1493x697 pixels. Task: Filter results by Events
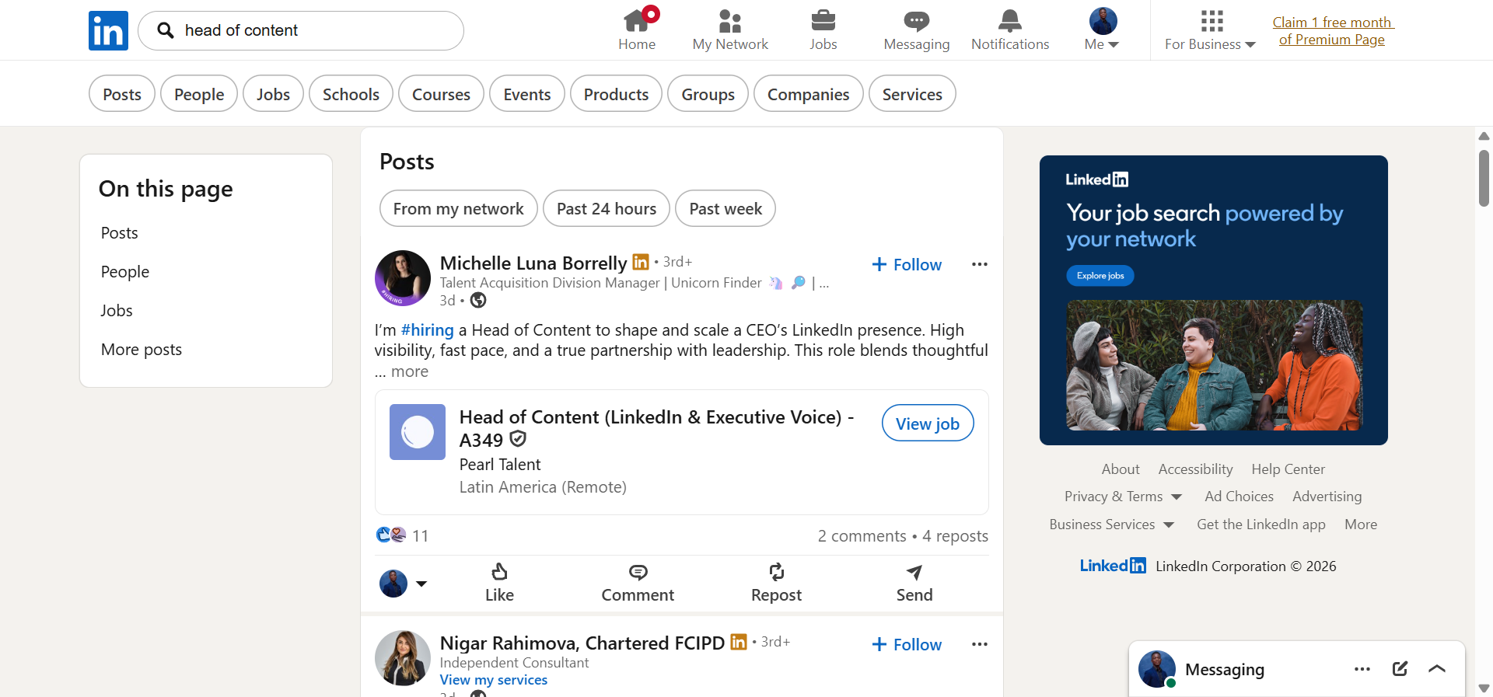[527, 94]
